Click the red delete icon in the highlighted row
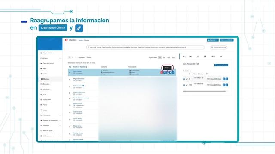 tap(162, 72)
